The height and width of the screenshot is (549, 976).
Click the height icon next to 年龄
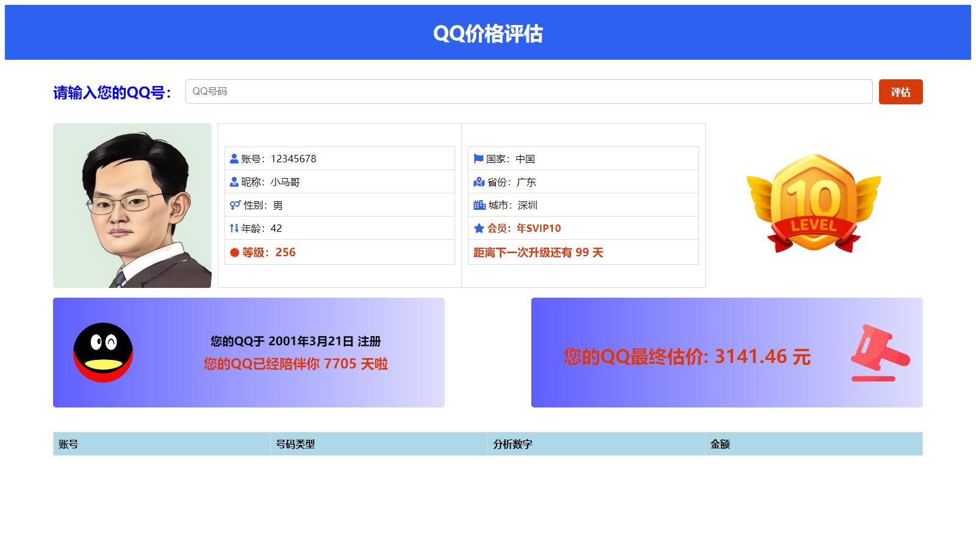[233, 228]
